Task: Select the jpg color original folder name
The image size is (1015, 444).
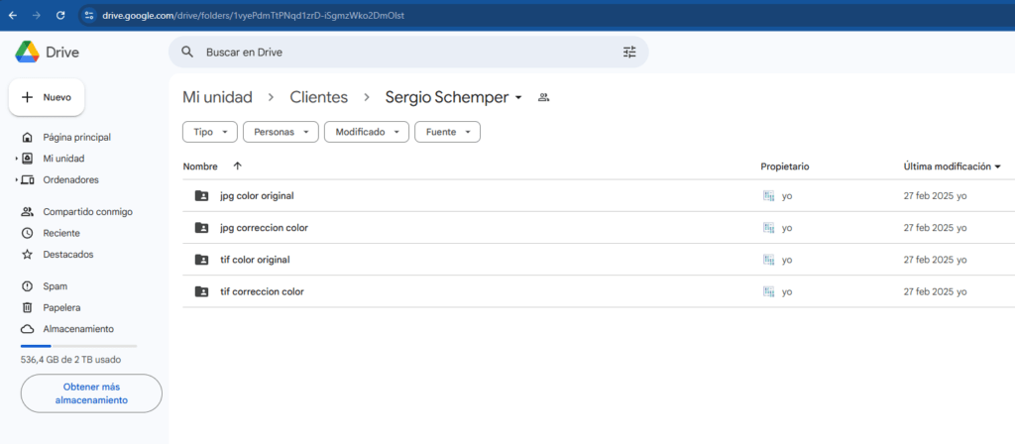Action: coord(257,195)
